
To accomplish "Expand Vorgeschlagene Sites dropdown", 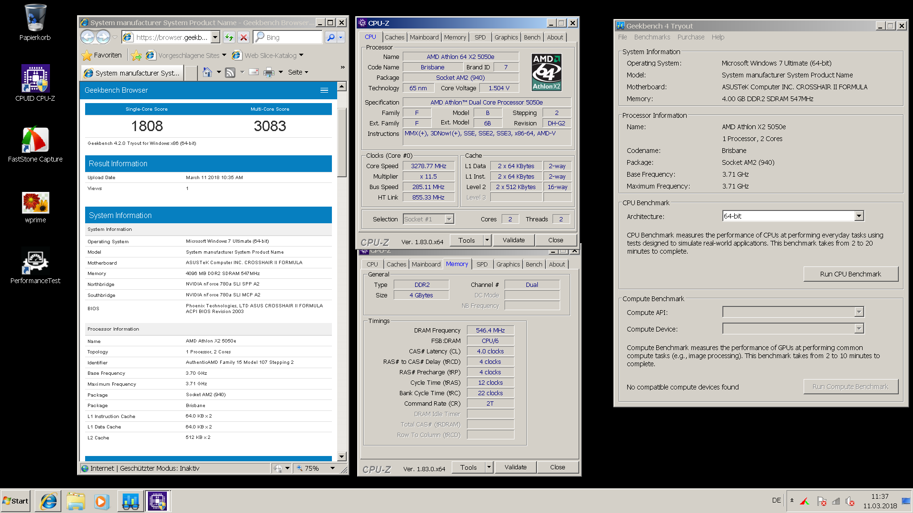I will (x=223, y=56).
